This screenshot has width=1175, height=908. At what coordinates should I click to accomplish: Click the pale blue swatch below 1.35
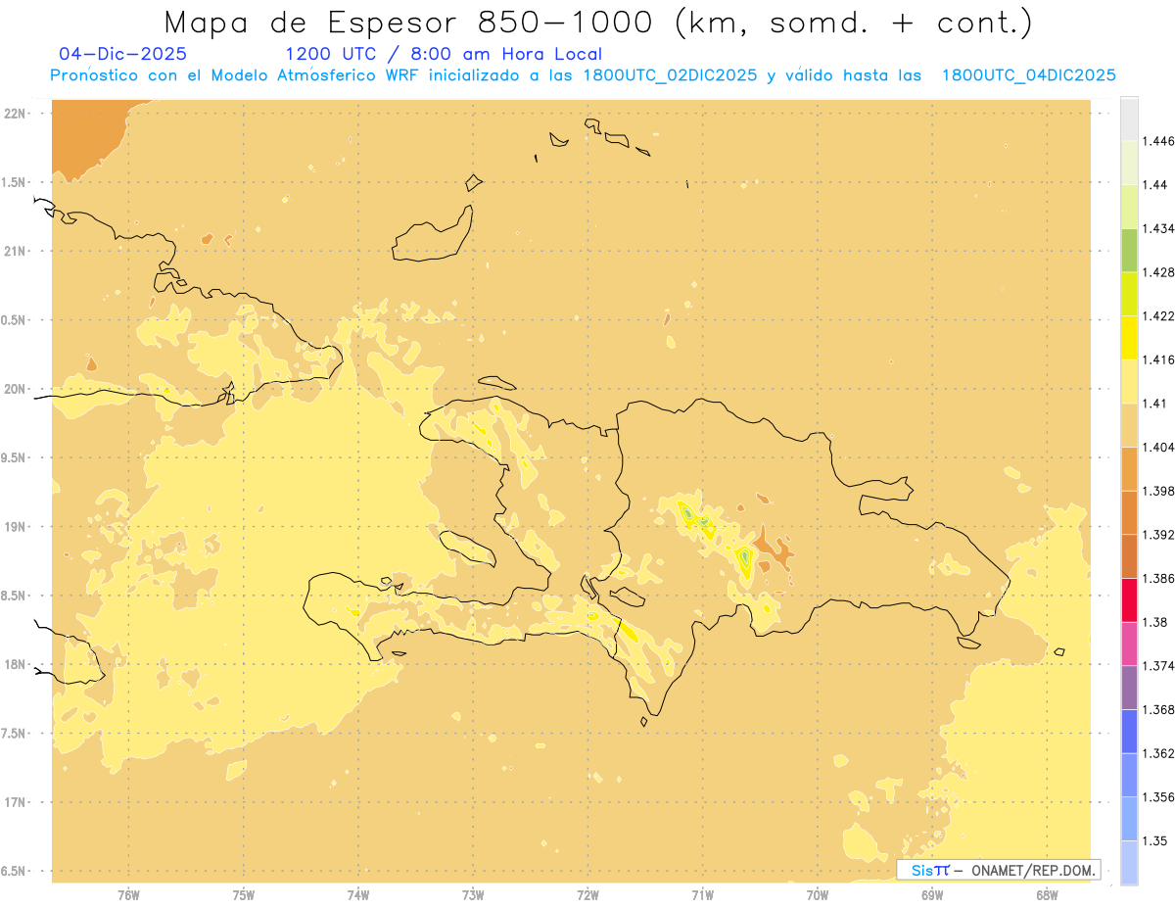point(1129,862)
